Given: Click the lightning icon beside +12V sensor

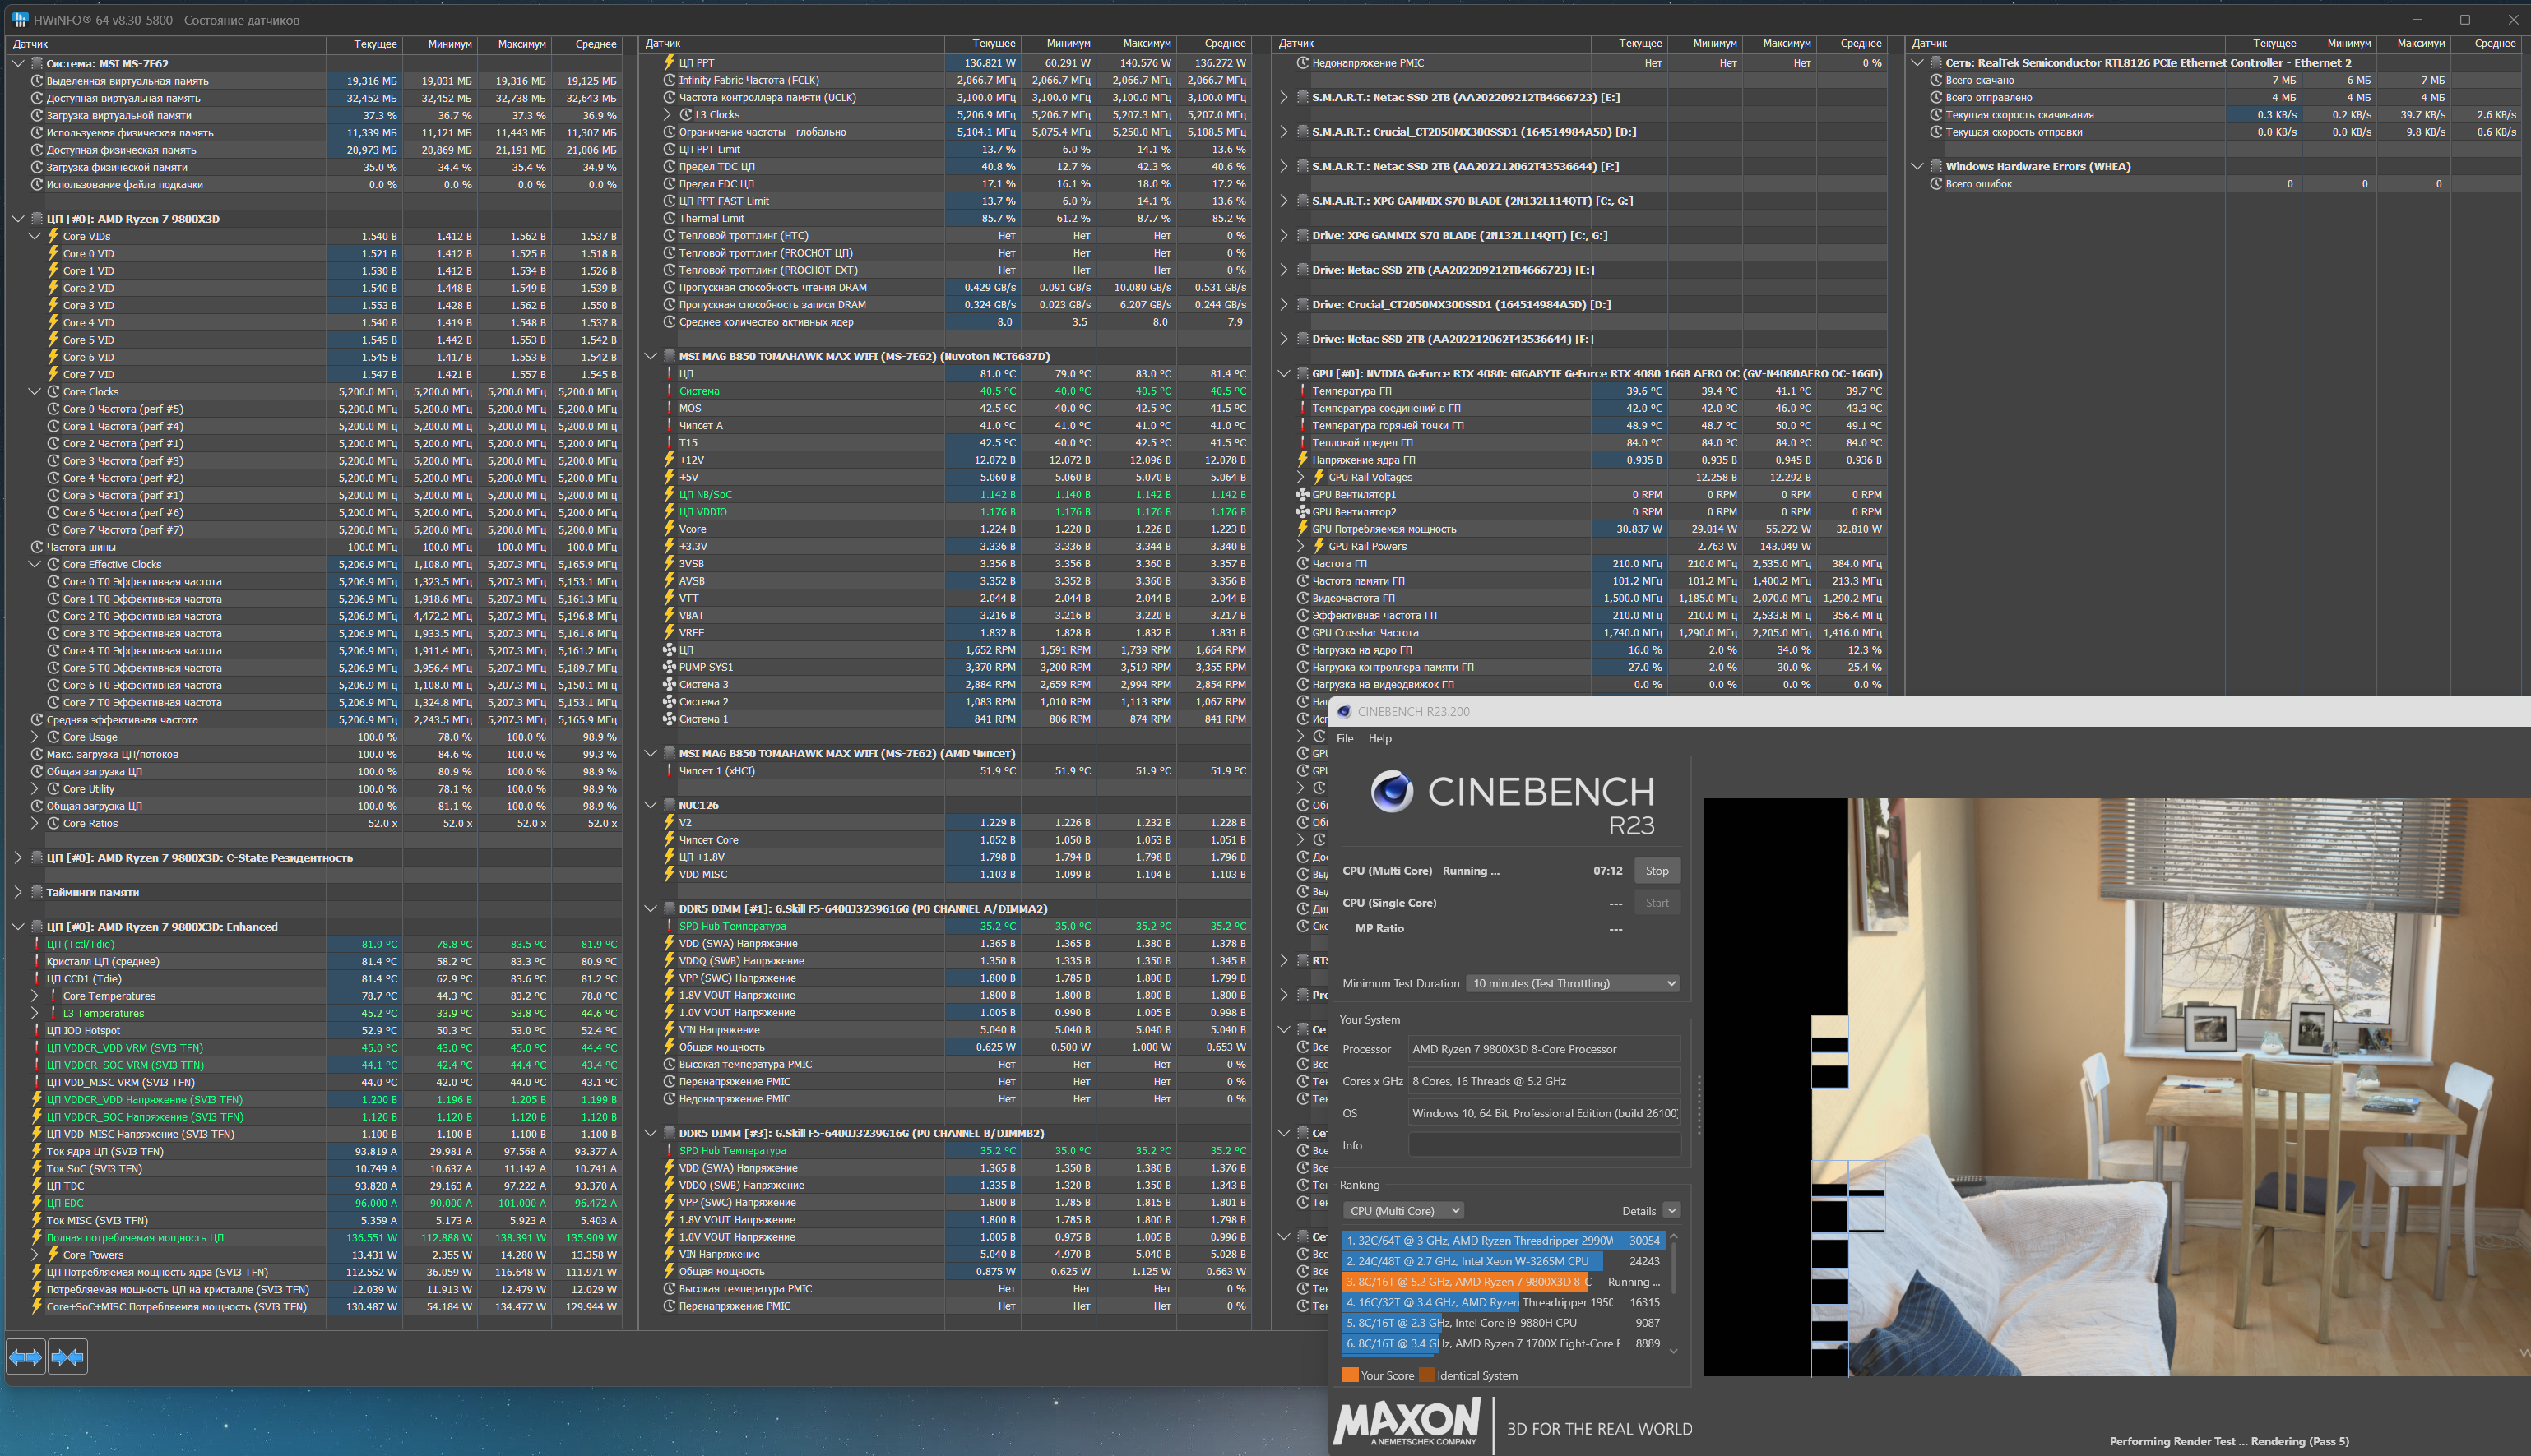Looking at the screenshot, I should tap(670, 460).
